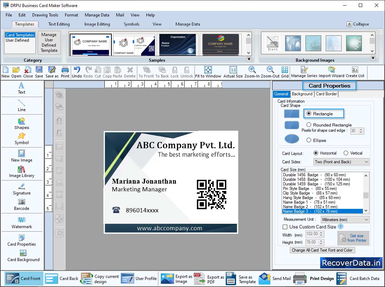Screen dimensions: 385x287
Task: Expand the Background Images gallery dropdown arrow
Action: 373,58
